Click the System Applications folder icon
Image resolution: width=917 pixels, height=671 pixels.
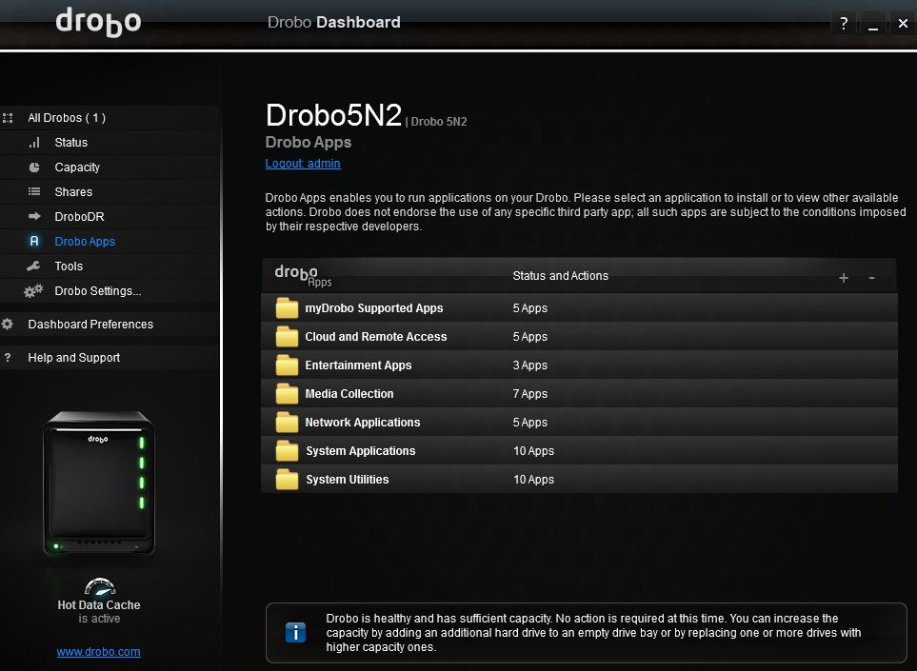tap(288, 450)
